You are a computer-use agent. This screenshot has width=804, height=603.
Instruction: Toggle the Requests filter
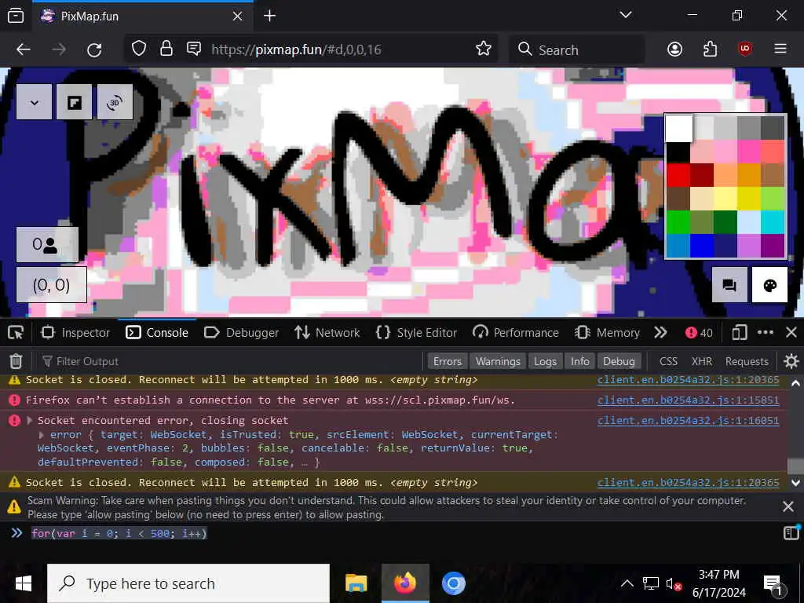(747, 361)
